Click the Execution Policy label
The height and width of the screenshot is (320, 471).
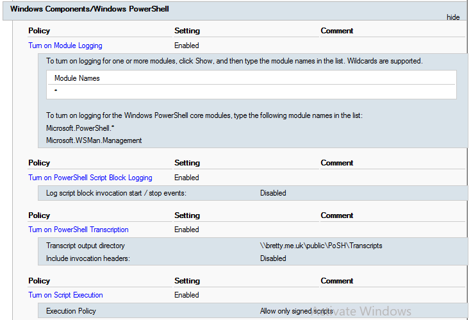[71, 311]
